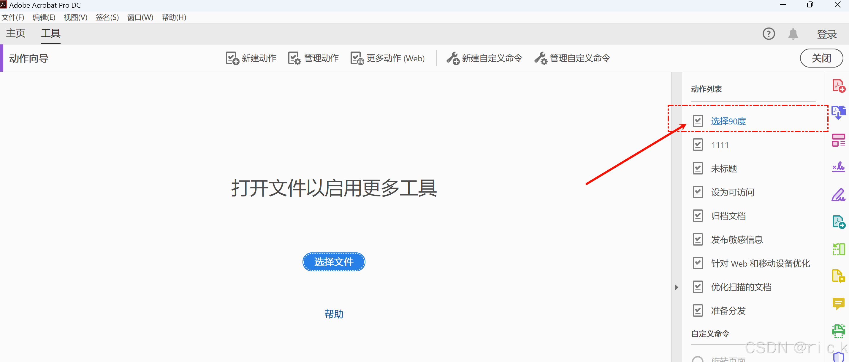Follow the 帮助 link below button
The width and height of the screenshot is (849, 362).
pyautogui.click(x=334, y=314)
